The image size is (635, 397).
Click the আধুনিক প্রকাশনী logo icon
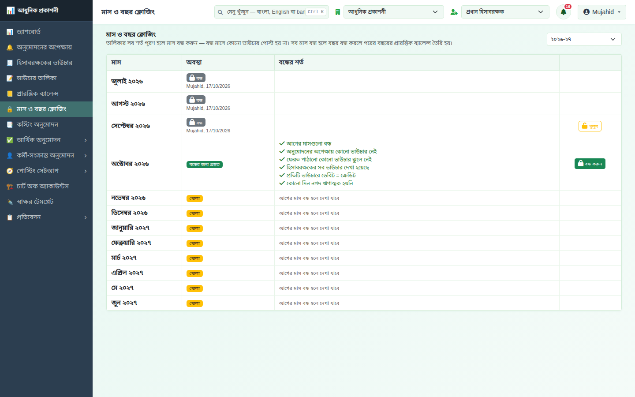11,11
